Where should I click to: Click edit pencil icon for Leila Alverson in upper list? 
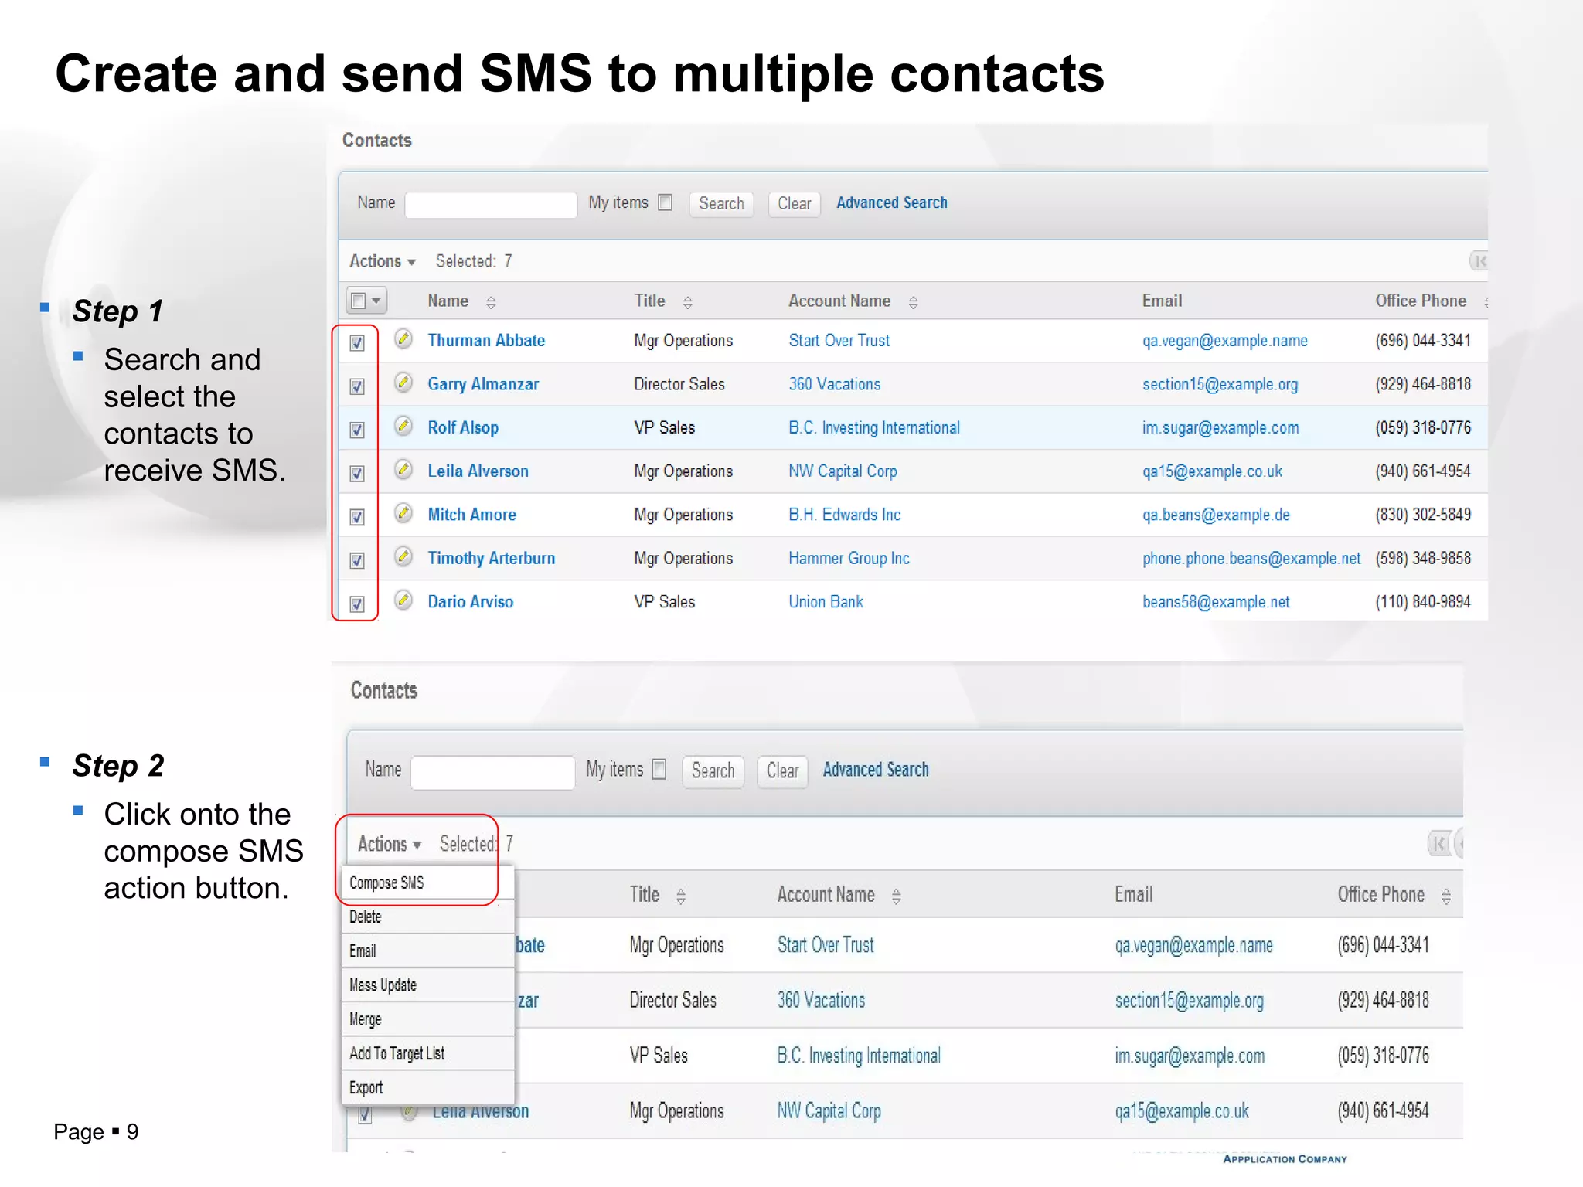pyautogui.click(x=403, y=469)
